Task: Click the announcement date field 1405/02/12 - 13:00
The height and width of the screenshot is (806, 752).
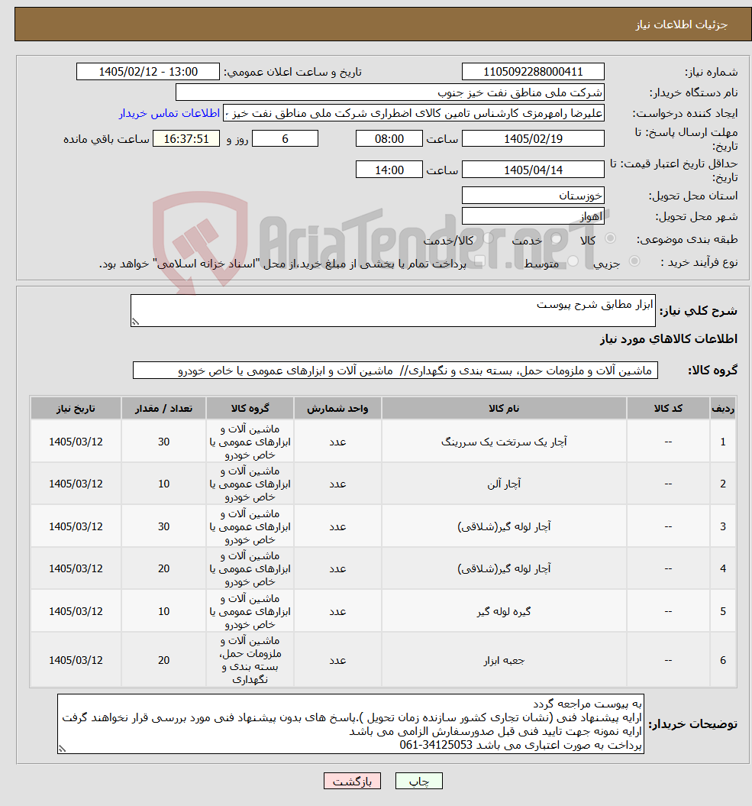Action: (x=148, y=72)
